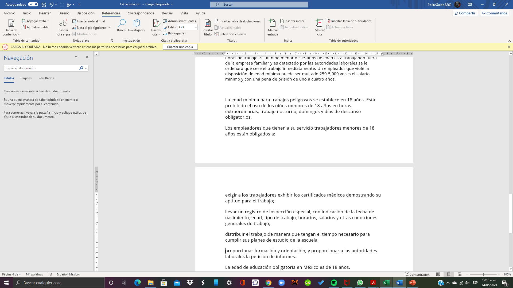Open Buscar research tool

tap(122, 26)
